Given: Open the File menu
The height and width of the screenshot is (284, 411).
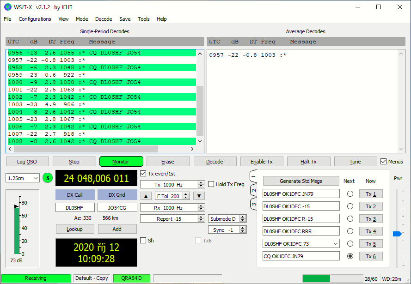Looking at the screenshot, I should coord(7,19).
